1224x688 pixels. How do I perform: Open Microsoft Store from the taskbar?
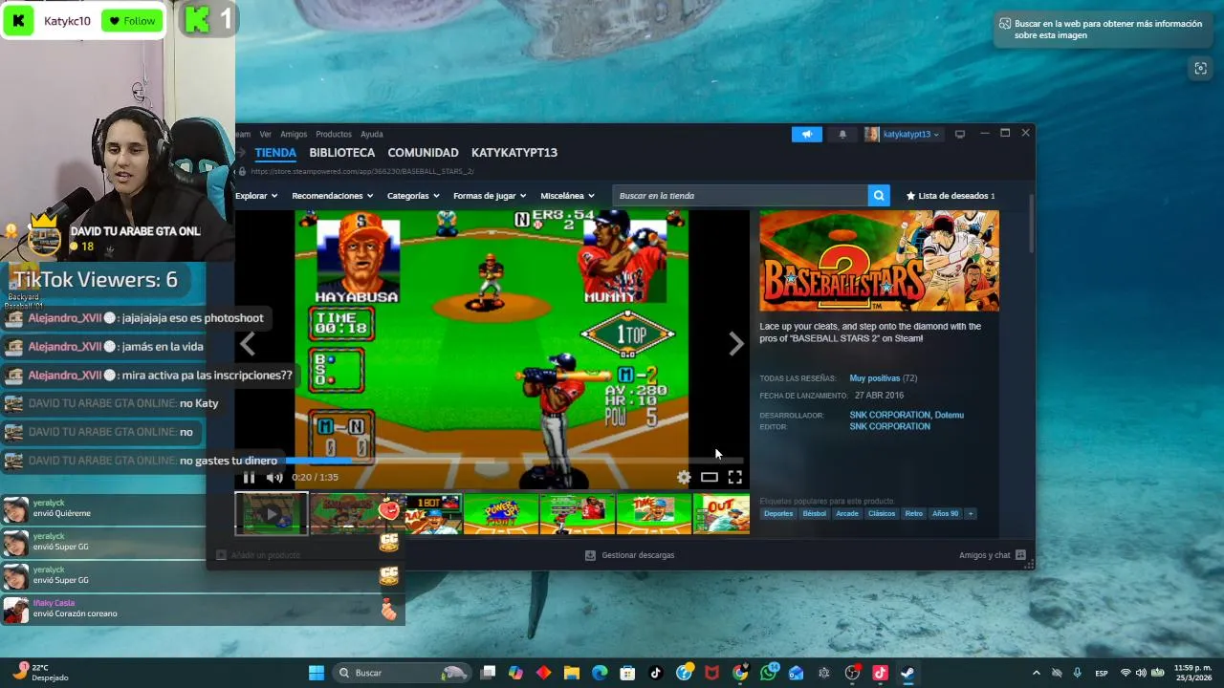(x=627, y=673)
